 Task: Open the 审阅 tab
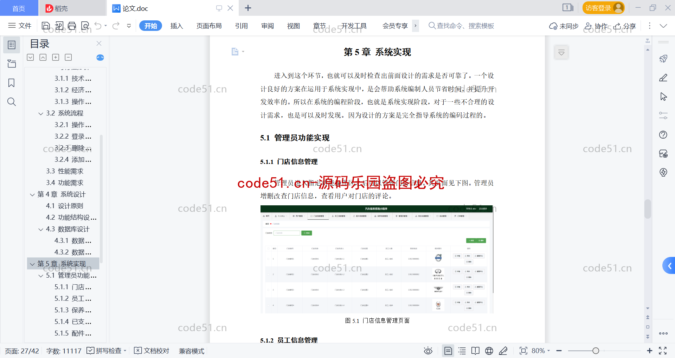(267, 26)
